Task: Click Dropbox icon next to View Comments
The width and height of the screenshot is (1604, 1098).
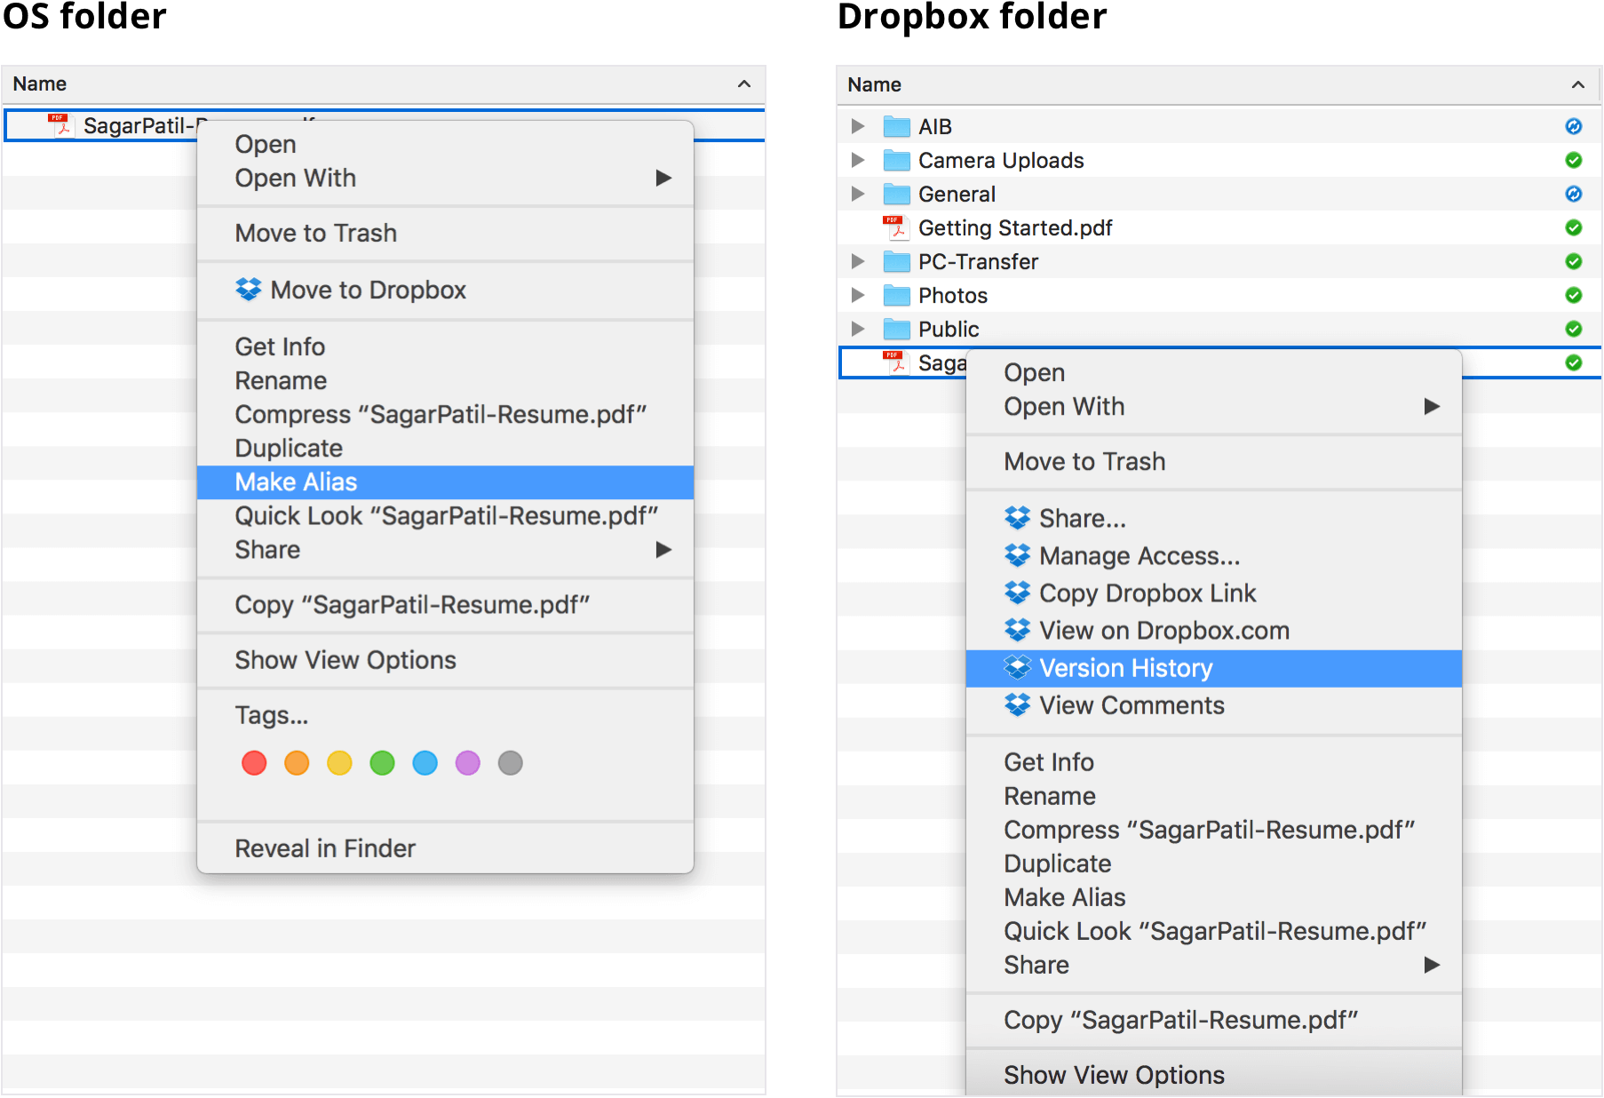Action: [x=1018, y=704]
